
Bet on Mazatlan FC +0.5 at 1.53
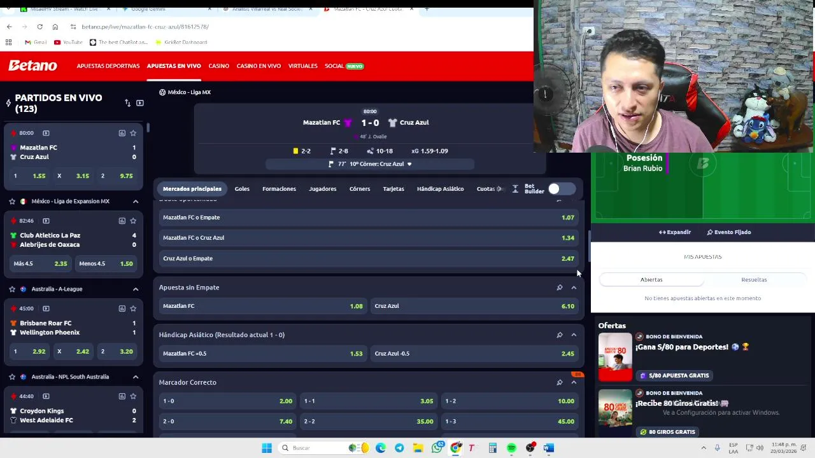[x=262, y=354]
